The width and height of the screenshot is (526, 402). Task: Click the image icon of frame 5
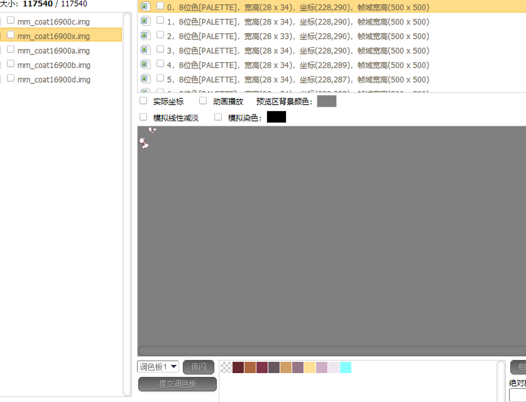[x=145, y=79]
